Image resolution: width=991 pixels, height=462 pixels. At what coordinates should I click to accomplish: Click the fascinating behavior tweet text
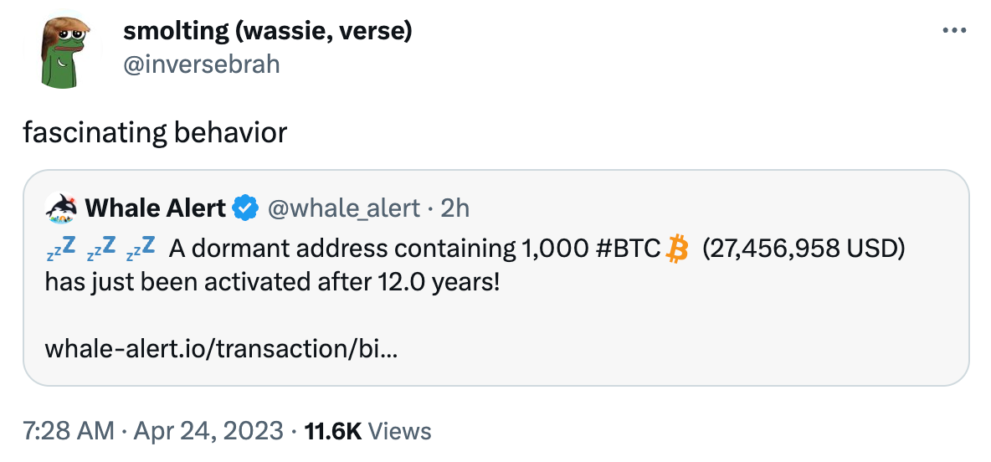(155, 133)
